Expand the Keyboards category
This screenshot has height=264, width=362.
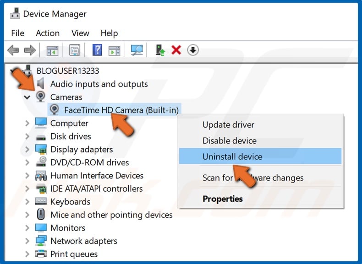(27, 202)
